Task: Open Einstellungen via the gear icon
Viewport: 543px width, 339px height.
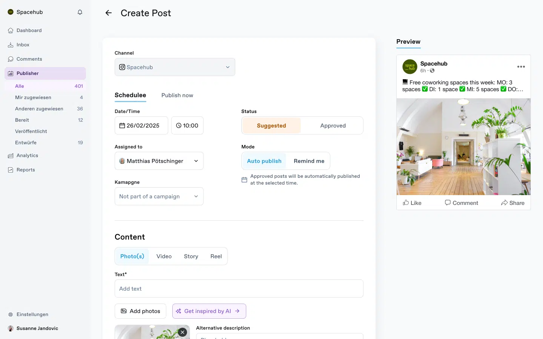Action: pyautogui.click(x=10, y=315)
